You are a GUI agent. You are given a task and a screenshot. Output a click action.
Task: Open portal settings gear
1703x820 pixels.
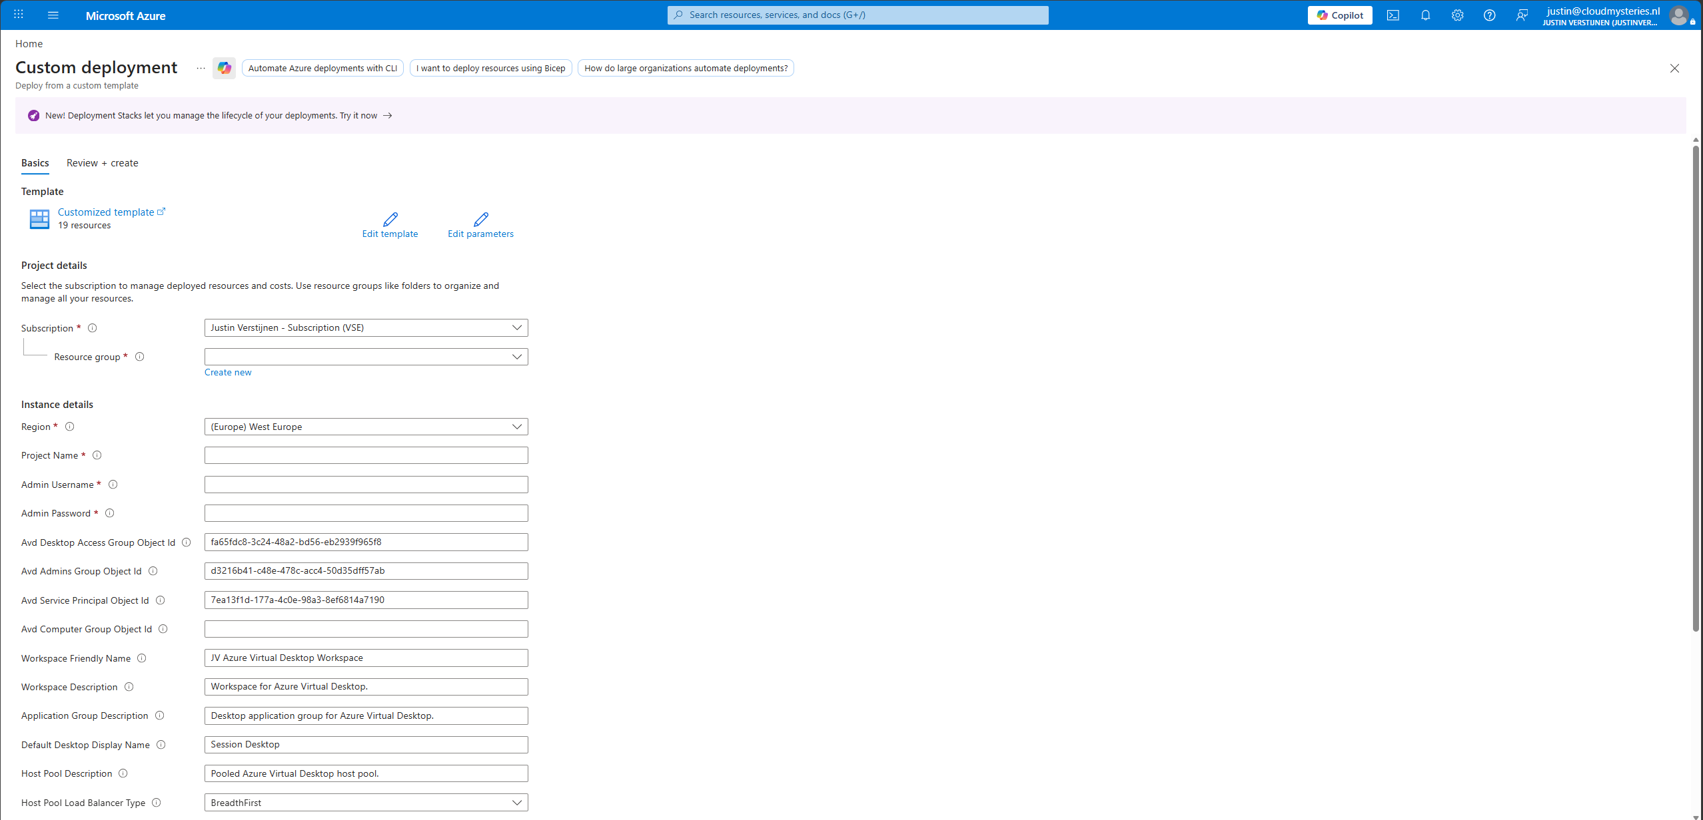click(x=1458, y=15)
